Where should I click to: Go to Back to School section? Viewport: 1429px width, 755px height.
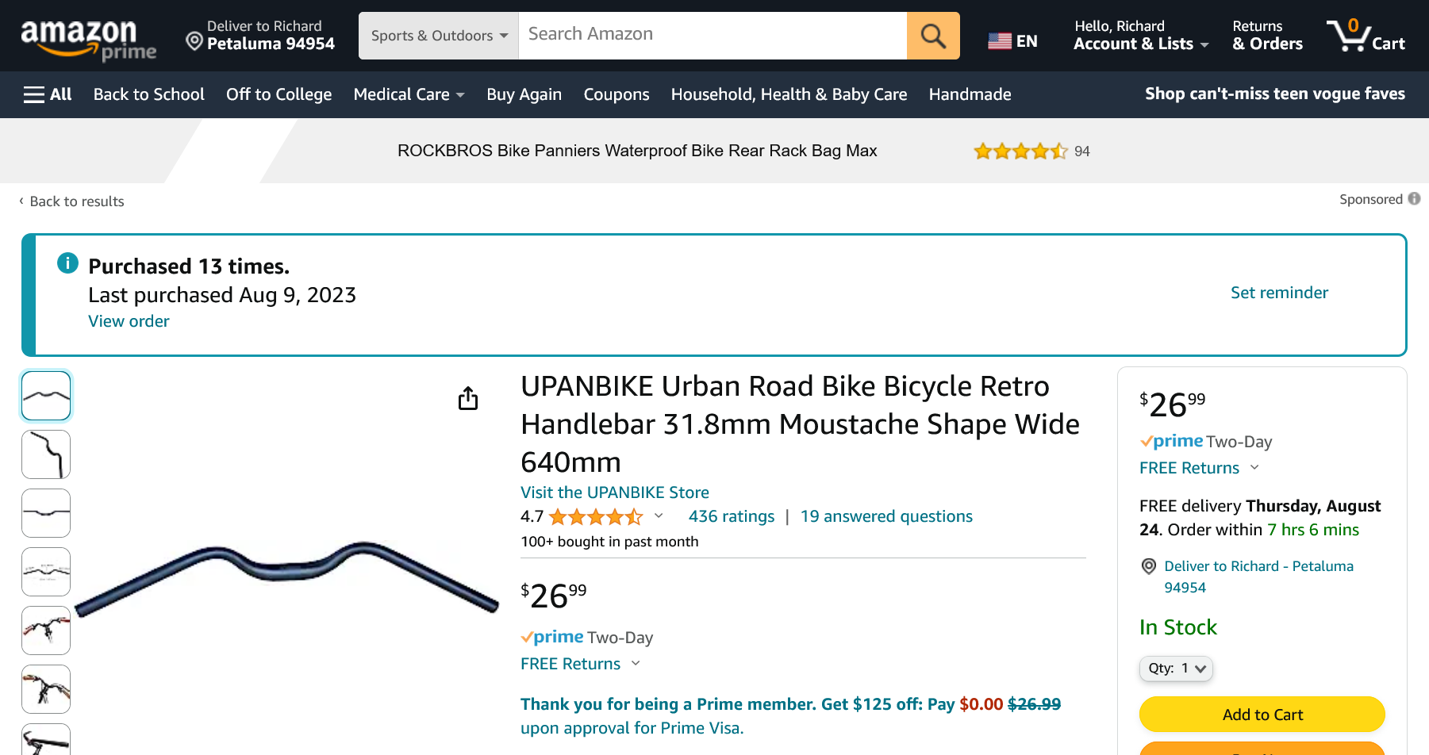[x=148, y=94]
